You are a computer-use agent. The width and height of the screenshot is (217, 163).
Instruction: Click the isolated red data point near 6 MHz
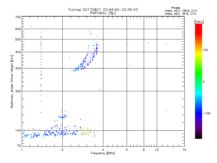[130, 65]
